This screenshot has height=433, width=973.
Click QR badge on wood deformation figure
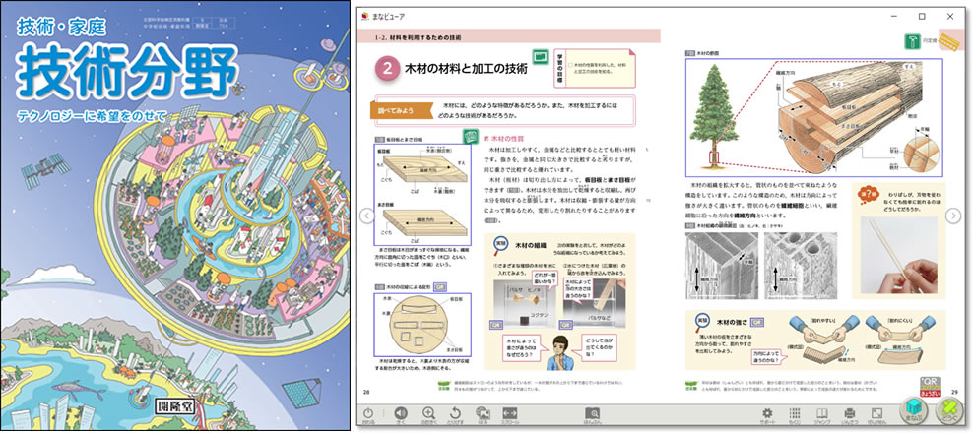click(440, 287)
